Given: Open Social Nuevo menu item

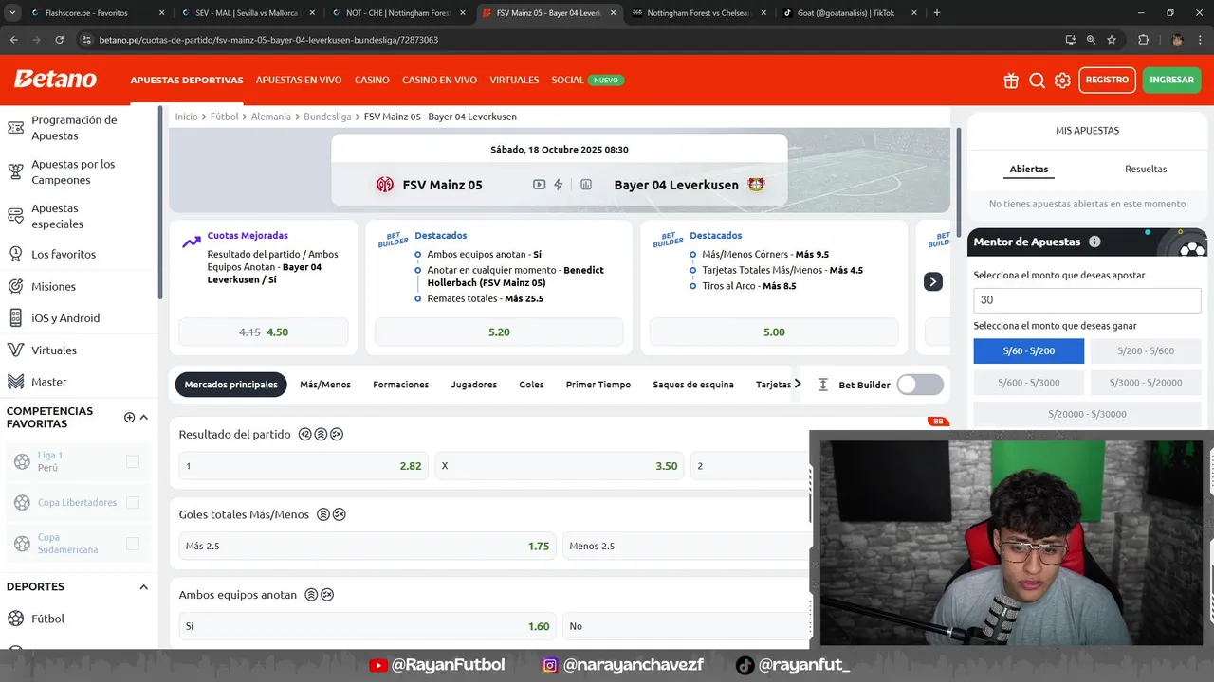Looking at the screenshot, I should pyautogui.click(x=587, y=80).
